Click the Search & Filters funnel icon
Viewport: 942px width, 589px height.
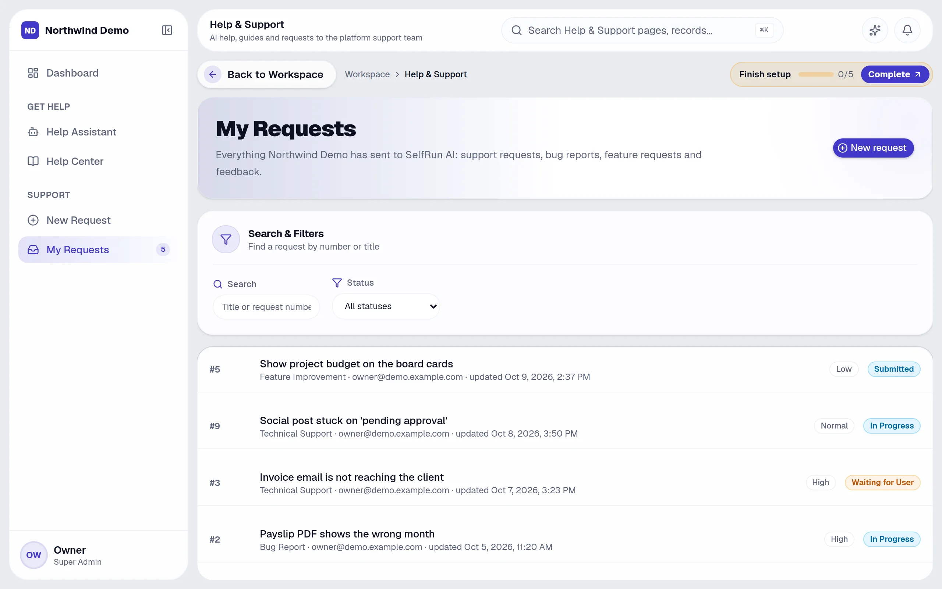[x=226, y=239]
